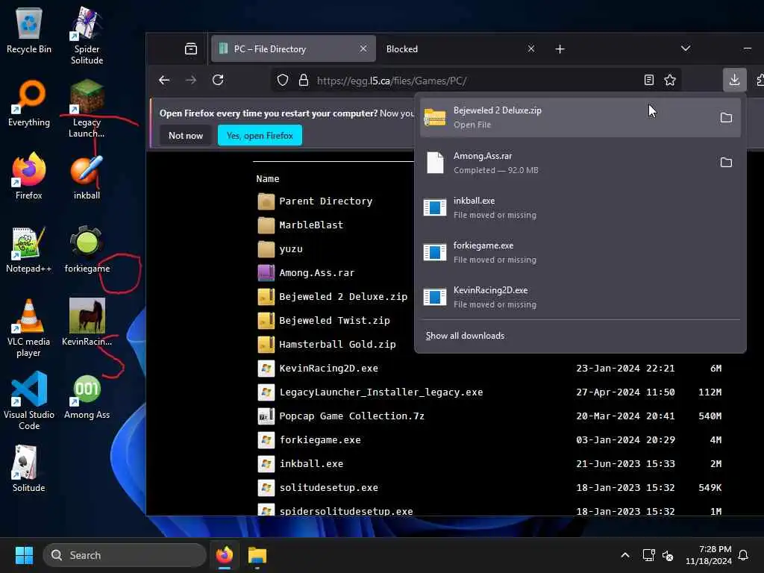Click the site security padlock icon
The image size is (764, 573).
(304, 80)
